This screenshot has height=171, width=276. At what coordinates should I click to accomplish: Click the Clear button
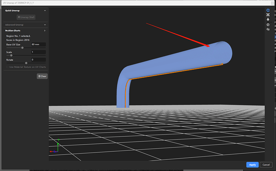pos(42,76)
